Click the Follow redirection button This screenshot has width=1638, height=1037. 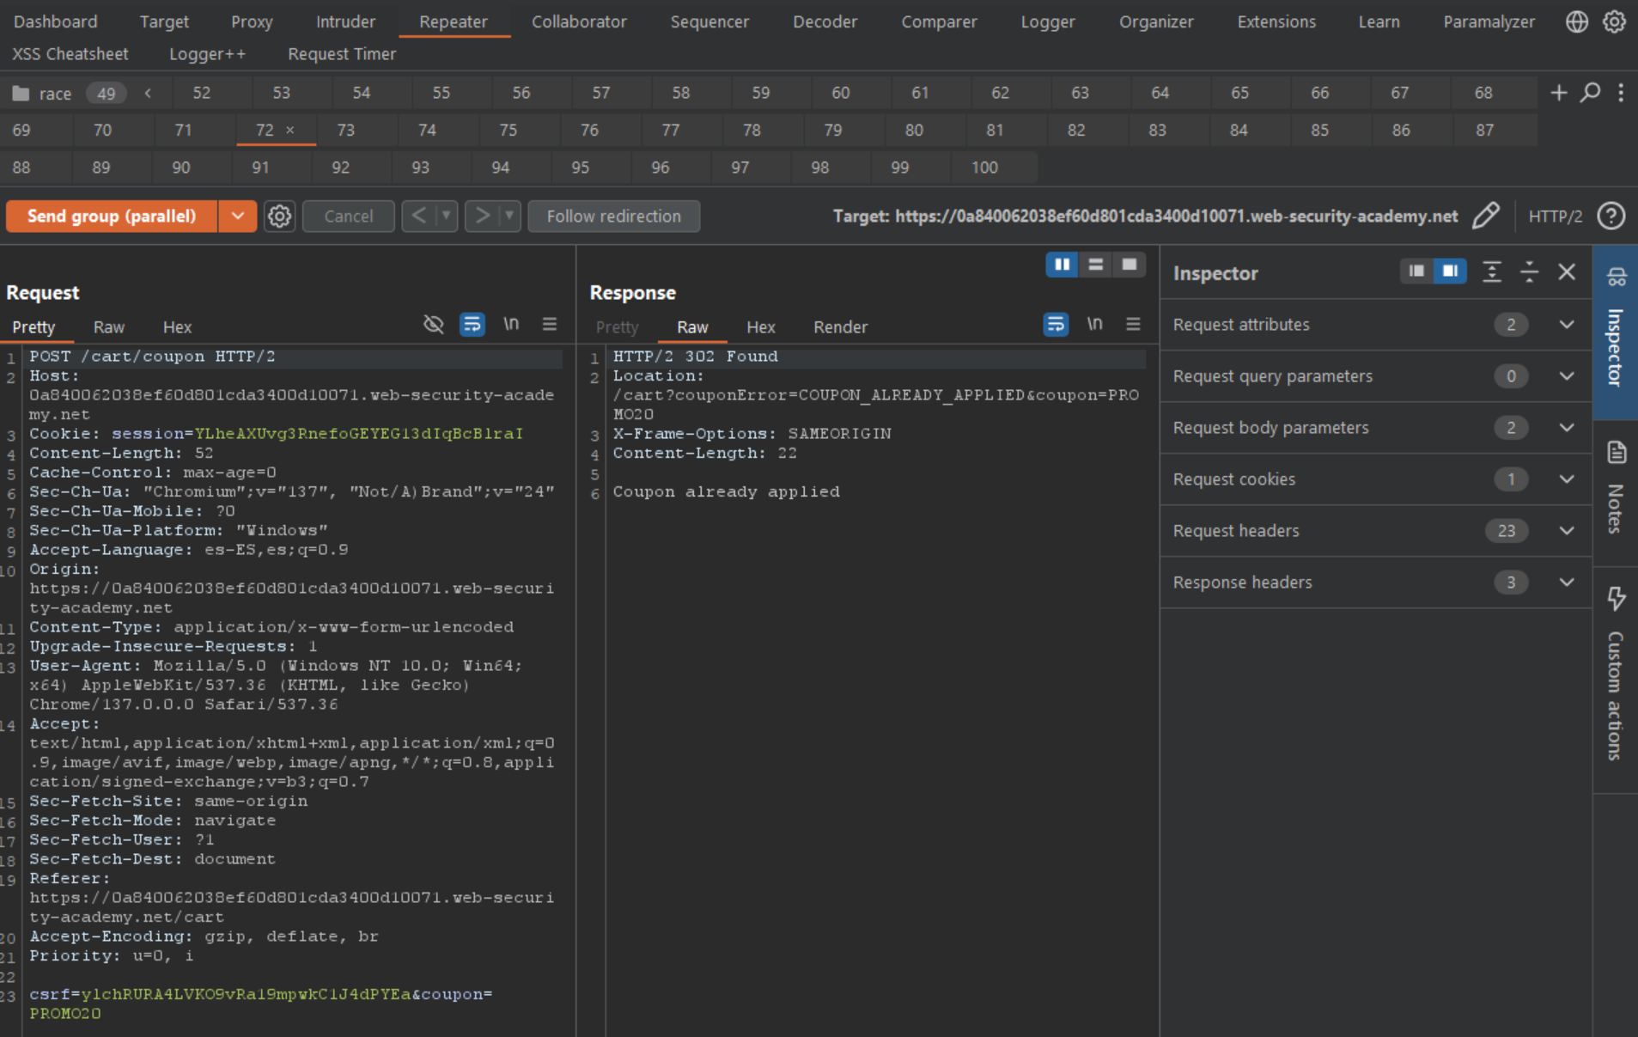point(613,217)
